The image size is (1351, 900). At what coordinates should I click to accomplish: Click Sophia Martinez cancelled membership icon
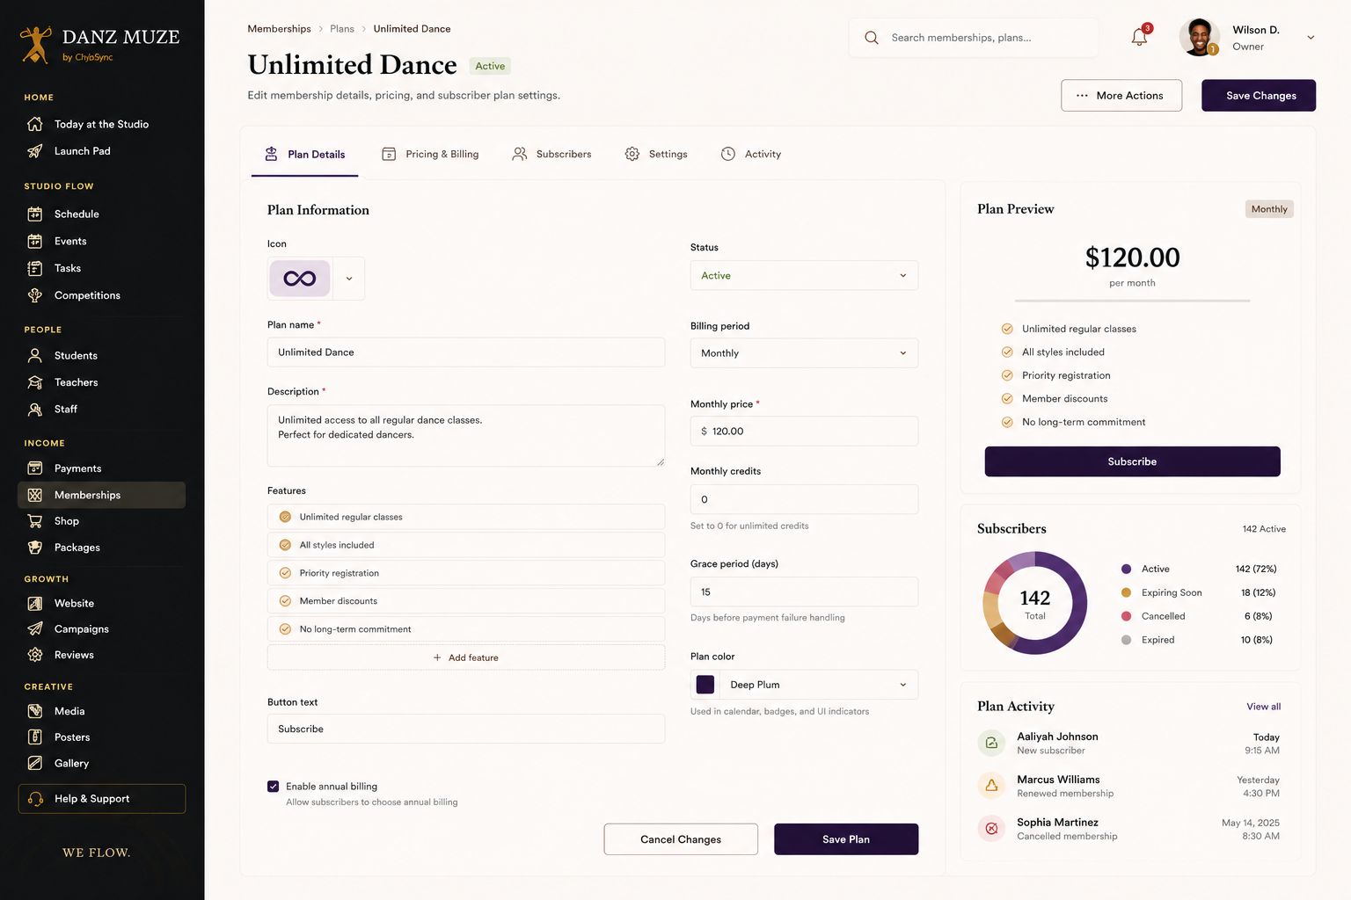tap(991, 828)
